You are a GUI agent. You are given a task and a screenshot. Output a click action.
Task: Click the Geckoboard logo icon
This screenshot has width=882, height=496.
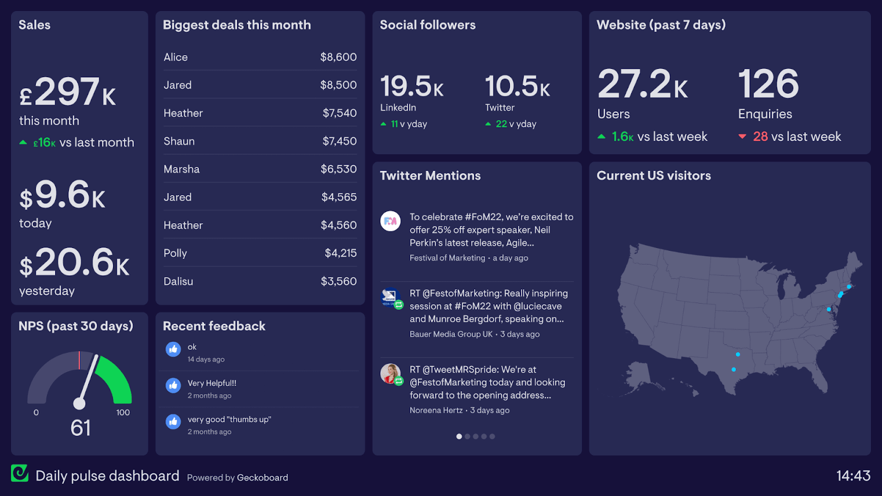(x=20, y=473)
